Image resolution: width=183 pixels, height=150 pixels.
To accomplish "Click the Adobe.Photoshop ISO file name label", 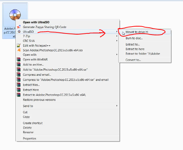I will click(x=10, y=32).
